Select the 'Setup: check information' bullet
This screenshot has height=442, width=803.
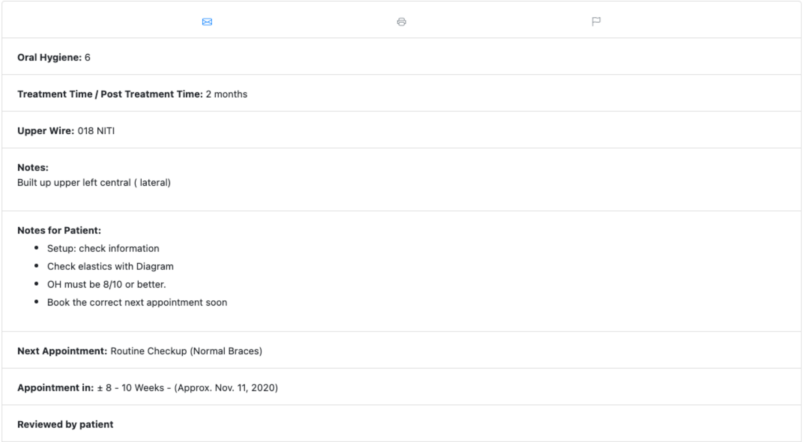click(103, 248)
